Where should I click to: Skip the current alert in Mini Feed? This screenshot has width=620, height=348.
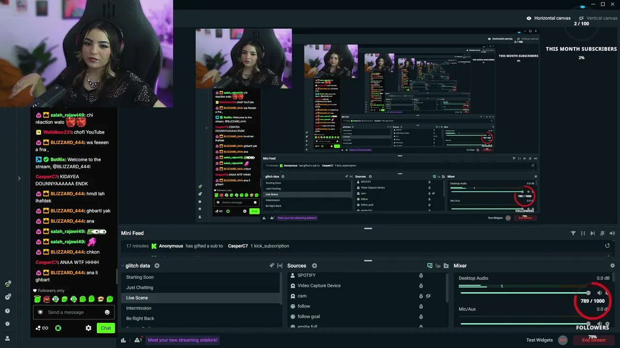(592, 233)
